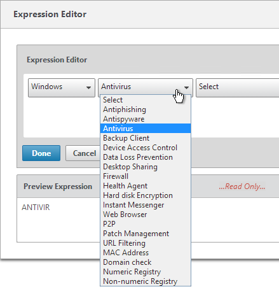Viewport: 279px width, 289px height.
Task: Choose Antiphishing from the list
Action: 146,109
